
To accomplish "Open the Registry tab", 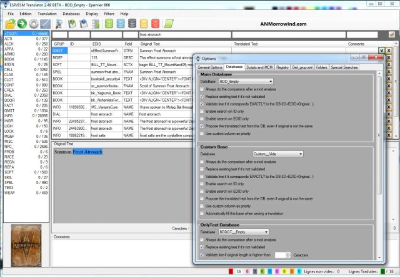I will pos(282,67).
